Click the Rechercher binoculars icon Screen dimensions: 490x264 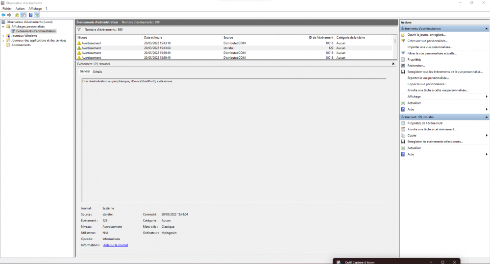coord(403,66)
